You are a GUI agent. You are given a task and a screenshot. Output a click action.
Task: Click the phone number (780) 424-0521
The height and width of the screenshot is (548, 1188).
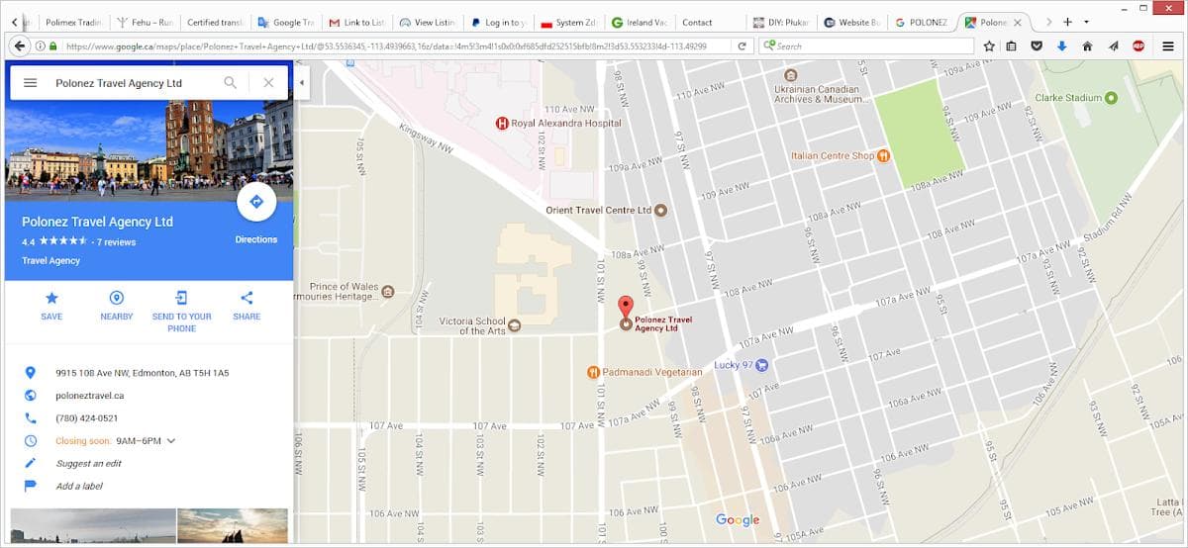click(87, 418)
